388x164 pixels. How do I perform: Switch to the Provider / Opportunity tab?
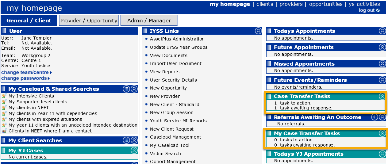[x=89, y=21]
